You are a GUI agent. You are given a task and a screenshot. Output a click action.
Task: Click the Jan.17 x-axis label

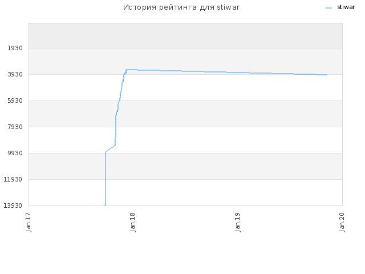pyautogui.click(x=29, y=222)
